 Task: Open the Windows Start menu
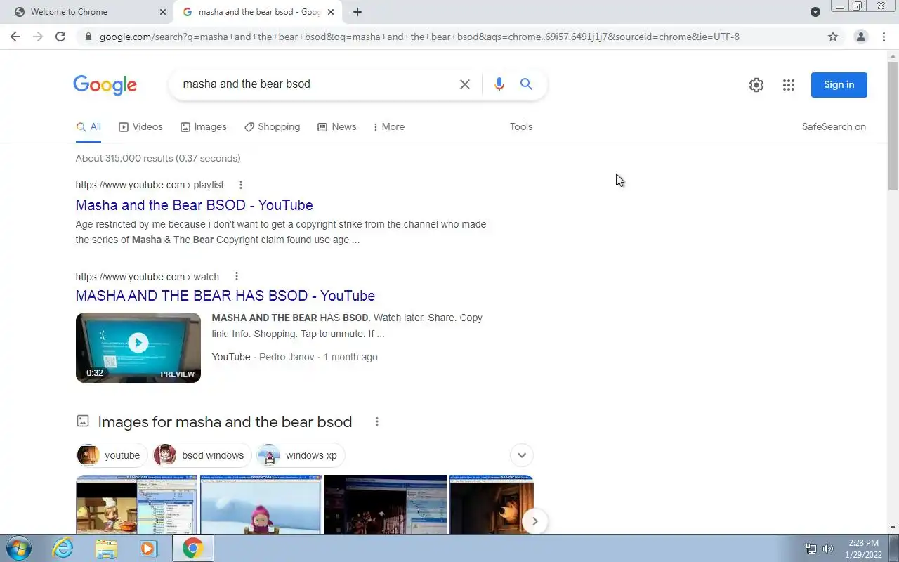click(x=18, y=548)
